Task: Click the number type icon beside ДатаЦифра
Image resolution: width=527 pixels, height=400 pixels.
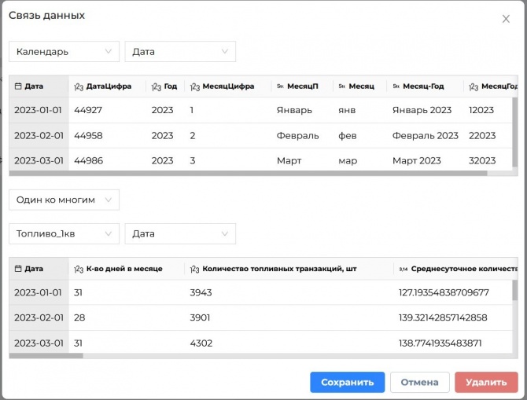Action: pyautogui.click(x=79, y=86)
